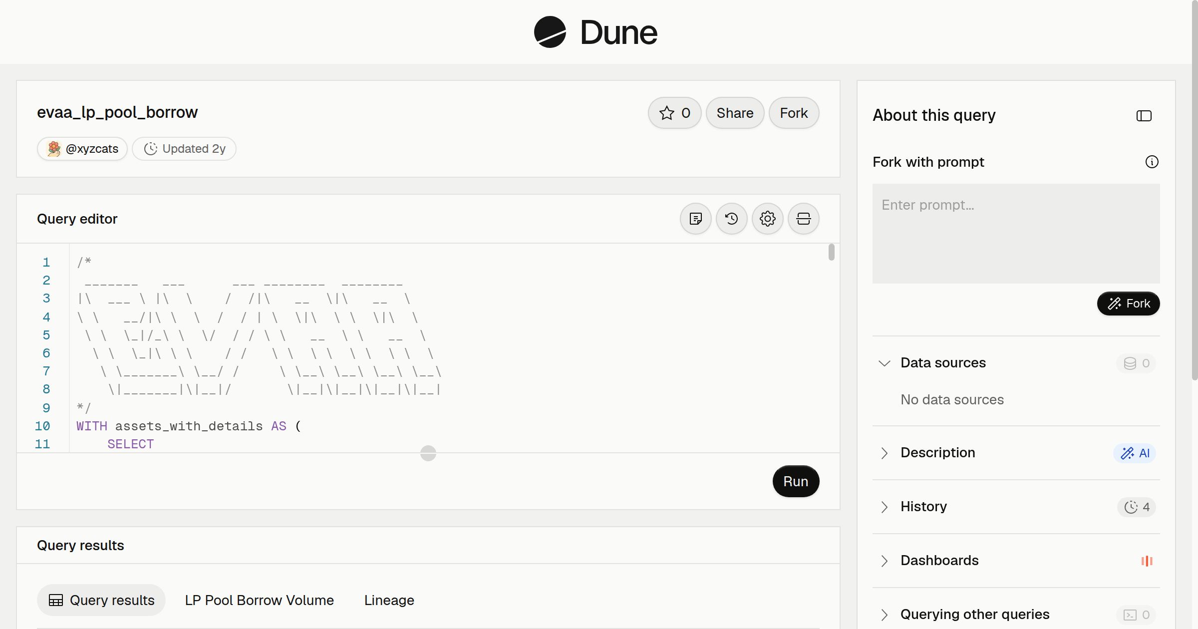The height and width of the screenshot is (629, 1198).
Task: Click line number 5 in the editor gutter
Action: pos(46,335)
